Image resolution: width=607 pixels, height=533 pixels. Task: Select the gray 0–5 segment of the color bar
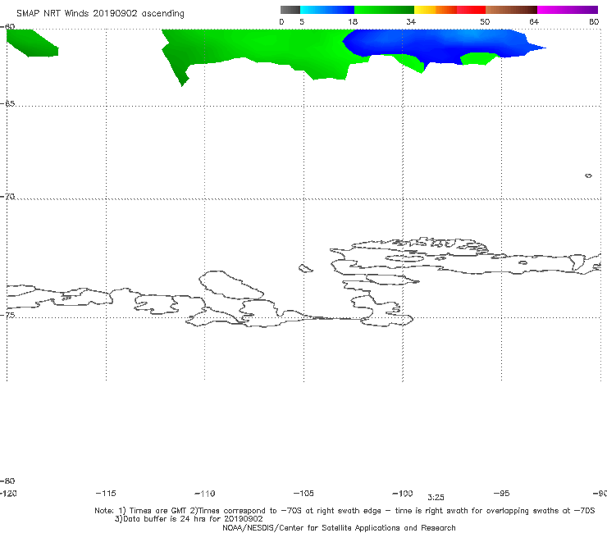click(290, 10)
